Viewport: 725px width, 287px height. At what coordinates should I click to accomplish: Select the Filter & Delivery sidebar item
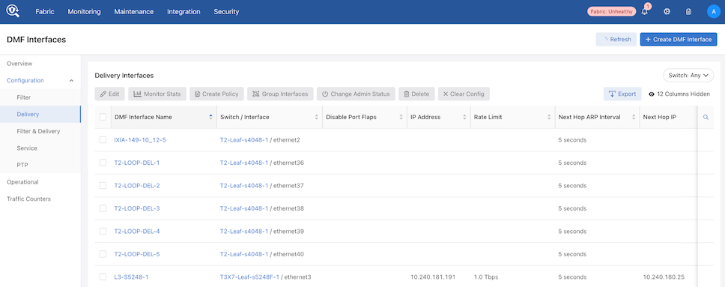click(38, 131)
